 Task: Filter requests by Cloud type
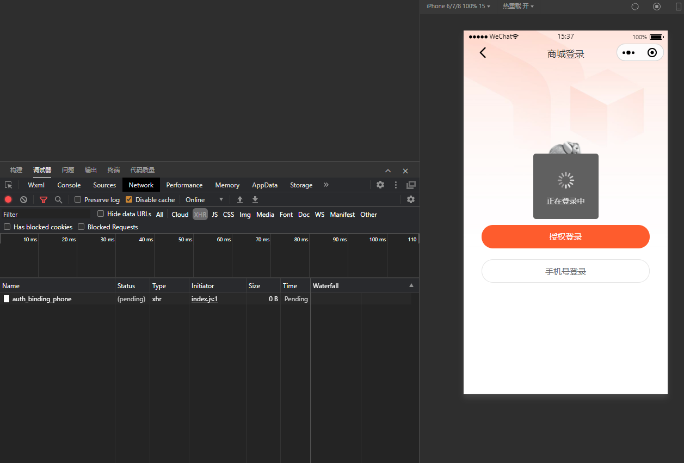[180, 215]
